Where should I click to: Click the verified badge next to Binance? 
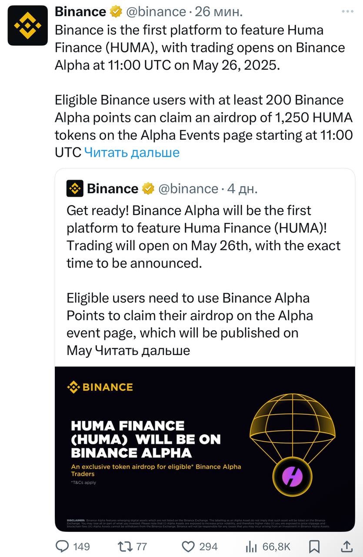click(116, 12)
